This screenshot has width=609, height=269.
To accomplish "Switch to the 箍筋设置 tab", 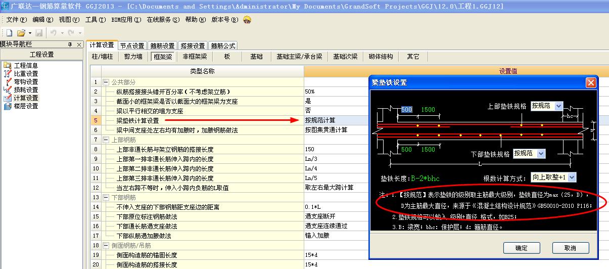I will [163, 46].
